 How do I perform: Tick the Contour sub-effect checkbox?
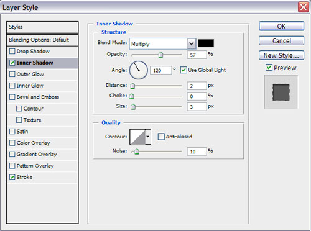(x=19, y=109)
